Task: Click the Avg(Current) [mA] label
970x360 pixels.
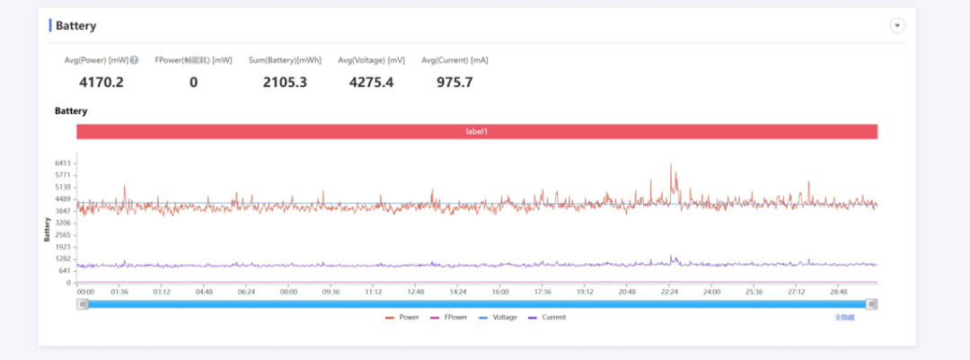Action: [454, 61]
